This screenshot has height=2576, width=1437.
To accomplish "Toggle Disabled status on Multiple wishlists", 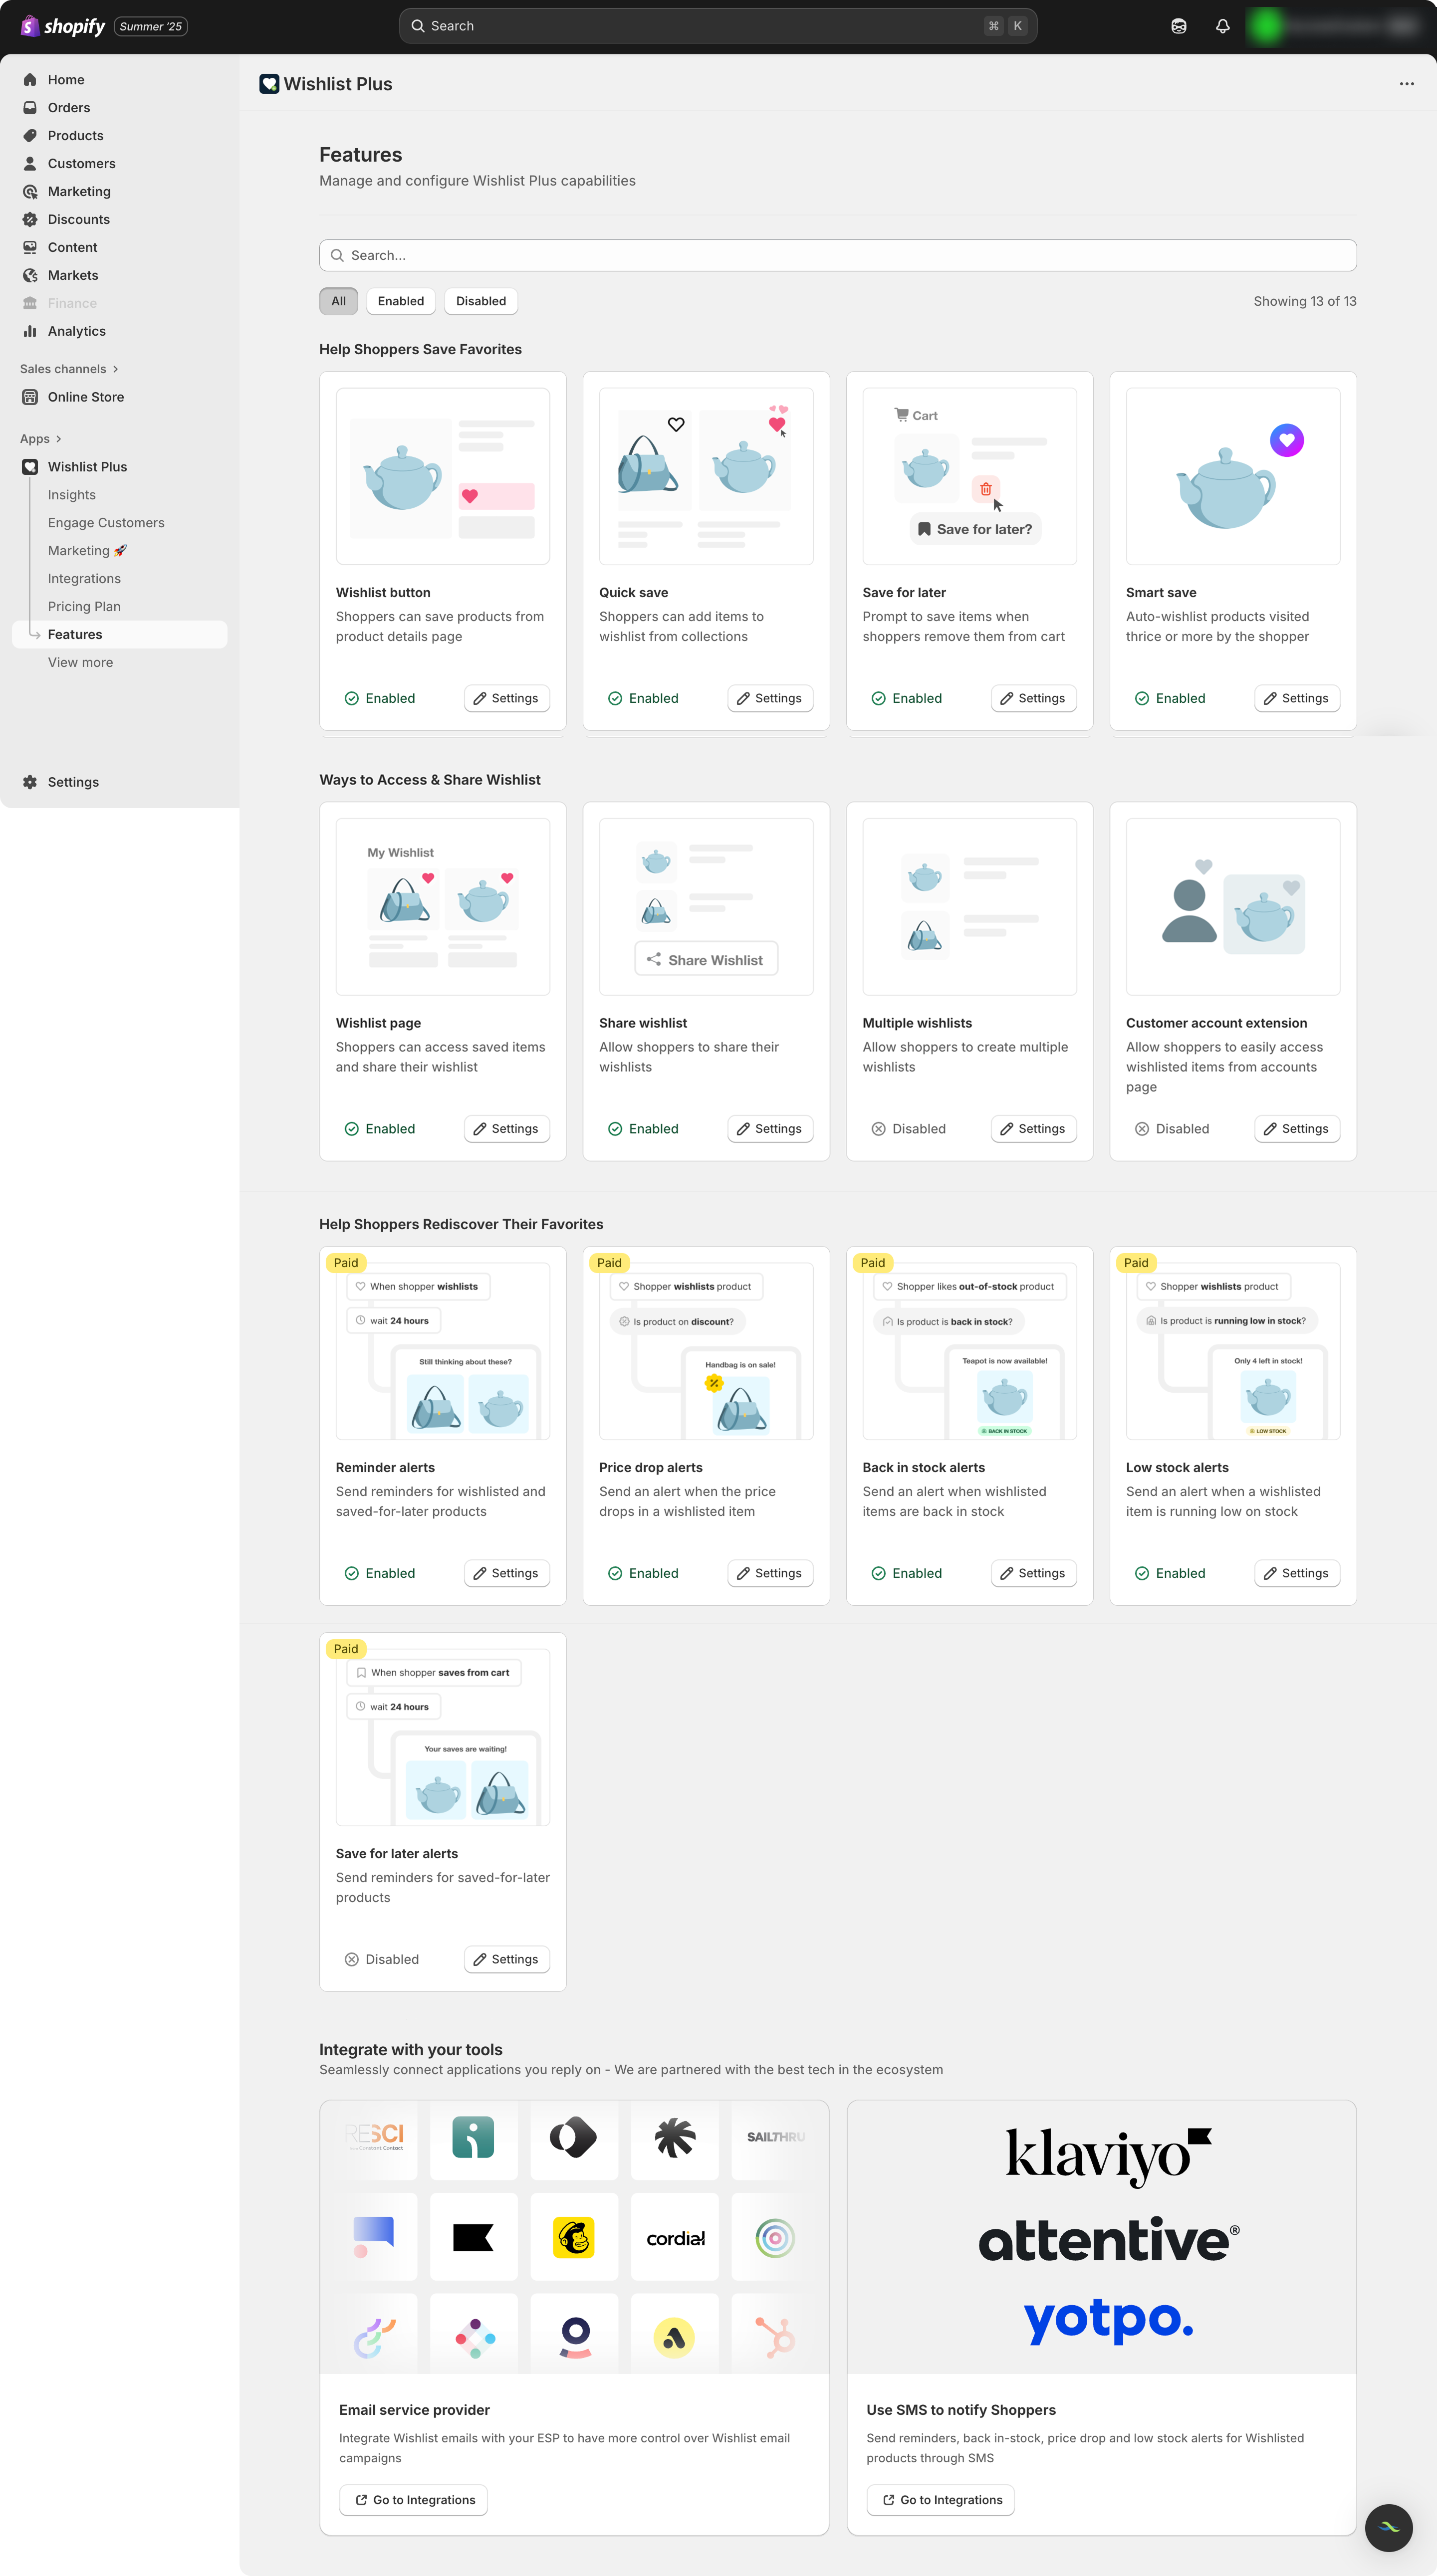I will pos(908,1128).
